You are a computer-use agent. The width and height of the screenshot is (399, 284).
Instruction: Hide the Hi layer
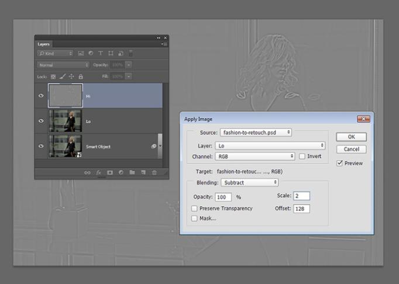click(41, 95)
